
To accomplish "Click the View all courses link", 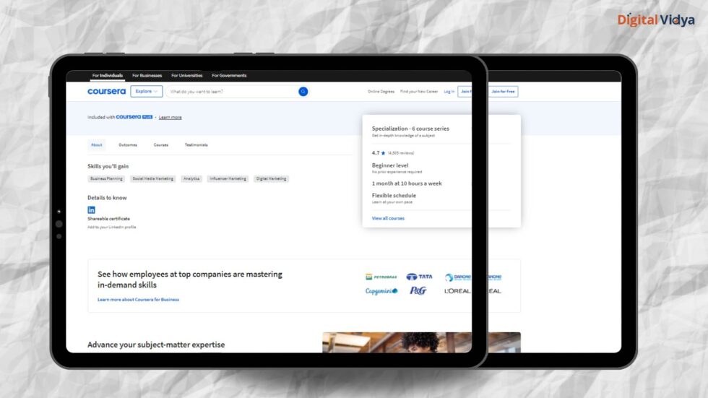I will pyautogui.click(x=388, y=218).
